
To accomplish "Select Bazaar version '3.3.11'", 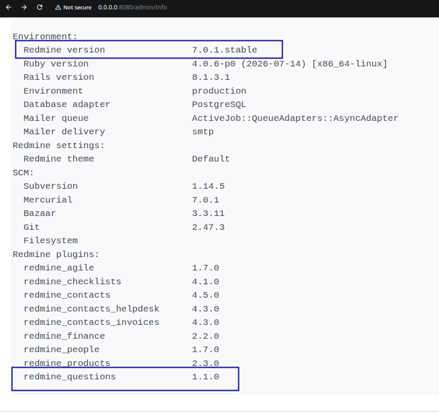I will coord(208,213).
